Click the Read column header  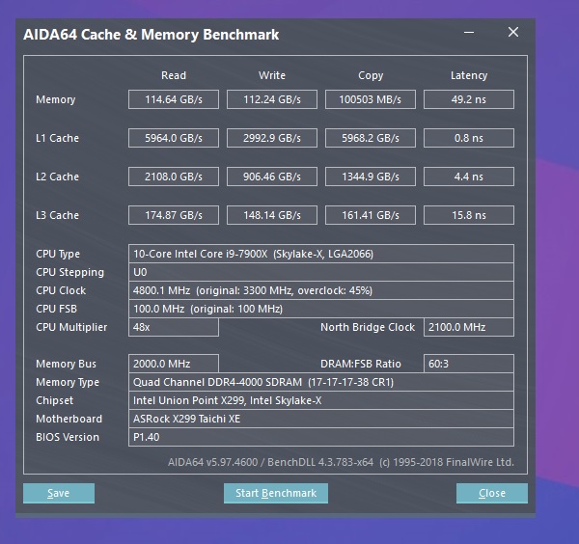[x=174, y=75]
